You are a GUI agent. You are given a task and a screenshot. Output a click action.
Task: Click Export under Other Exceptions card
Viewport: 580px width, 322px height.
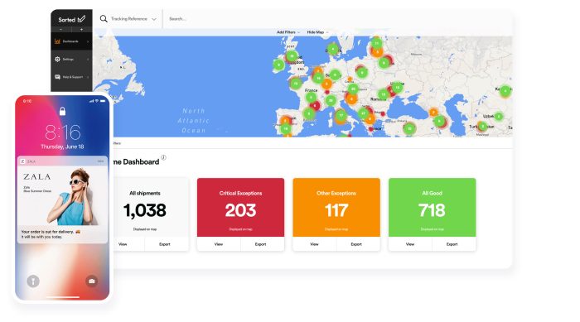pos(356,244)
